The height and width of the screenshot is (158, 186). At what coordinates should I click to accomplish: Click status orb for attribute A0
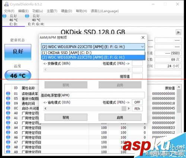pyautogui.click(x=8, y=113)
